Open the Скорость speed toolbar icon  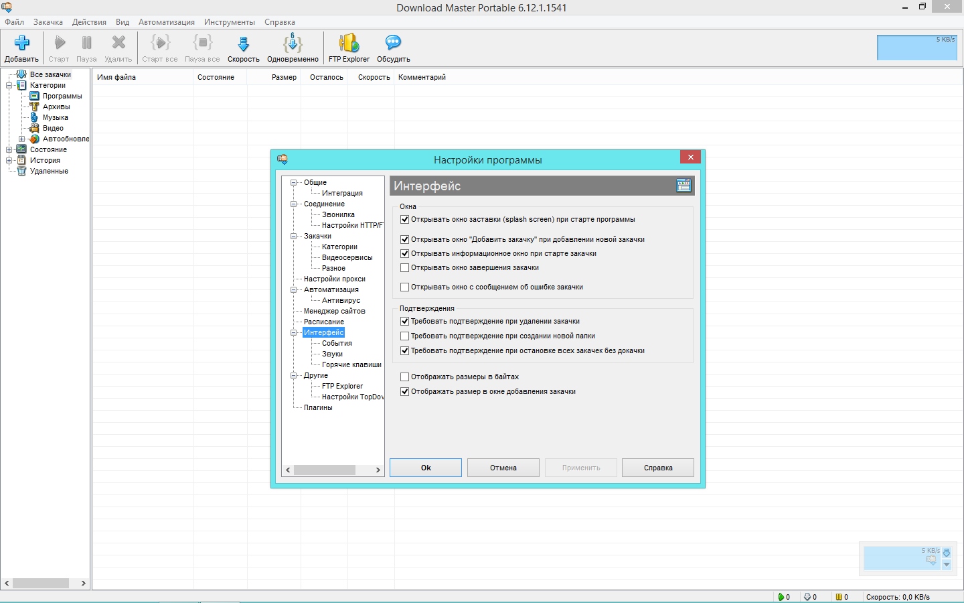click(x=244, y=43)
